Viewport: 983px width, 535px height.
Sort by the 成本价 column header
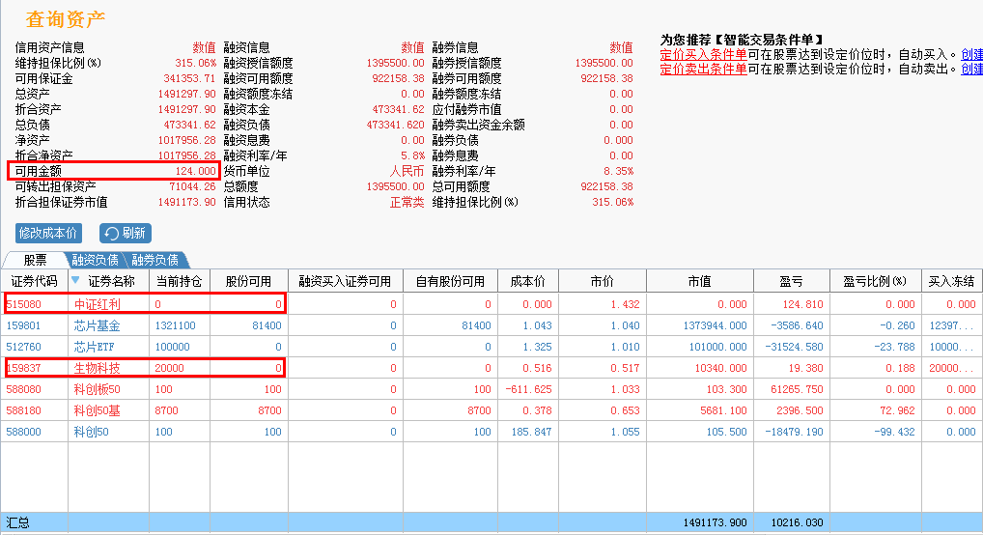[528, 281]
